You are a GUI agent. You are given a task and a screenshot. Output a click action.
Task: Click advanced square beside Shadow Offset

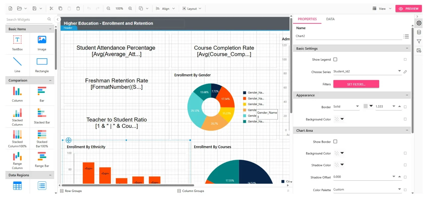click(405, 177)
